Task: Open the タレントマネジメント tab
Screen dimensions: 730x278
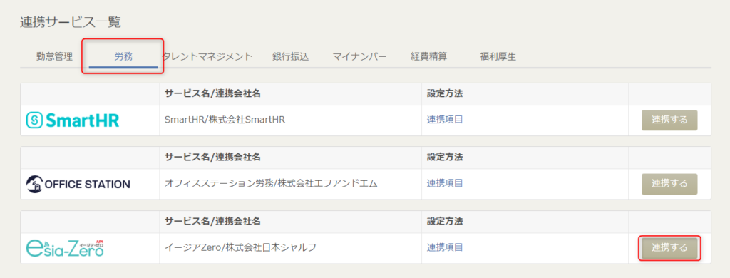Action: (207, 57)
